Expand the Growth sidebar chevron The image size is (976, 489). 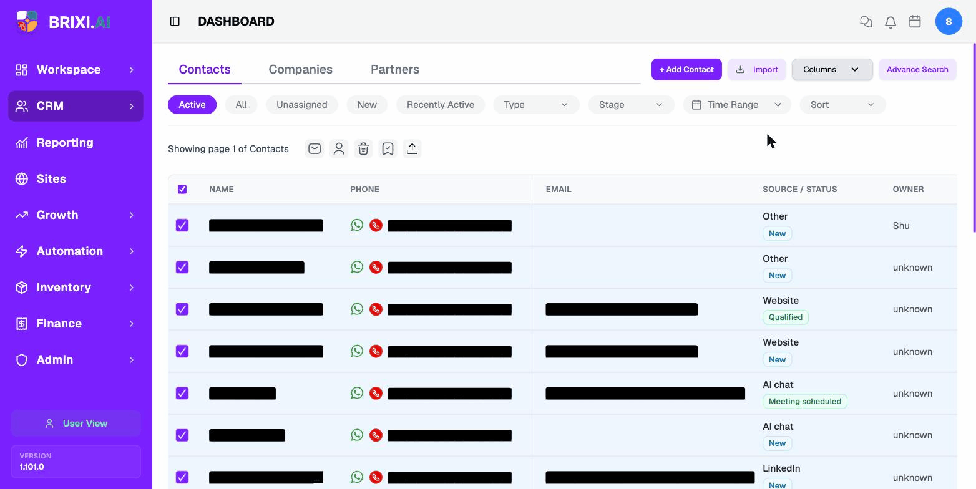coord(131,215)
